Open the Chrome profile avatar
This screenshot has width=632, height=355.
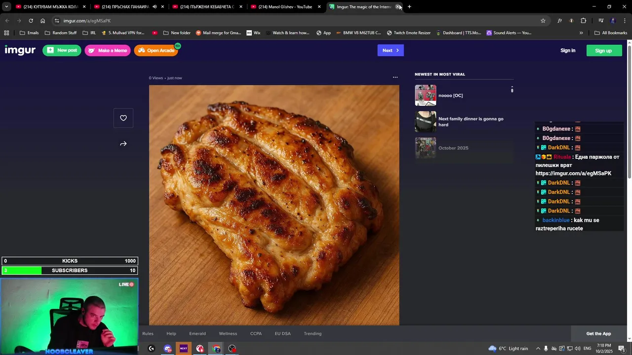tap(613, 21)
